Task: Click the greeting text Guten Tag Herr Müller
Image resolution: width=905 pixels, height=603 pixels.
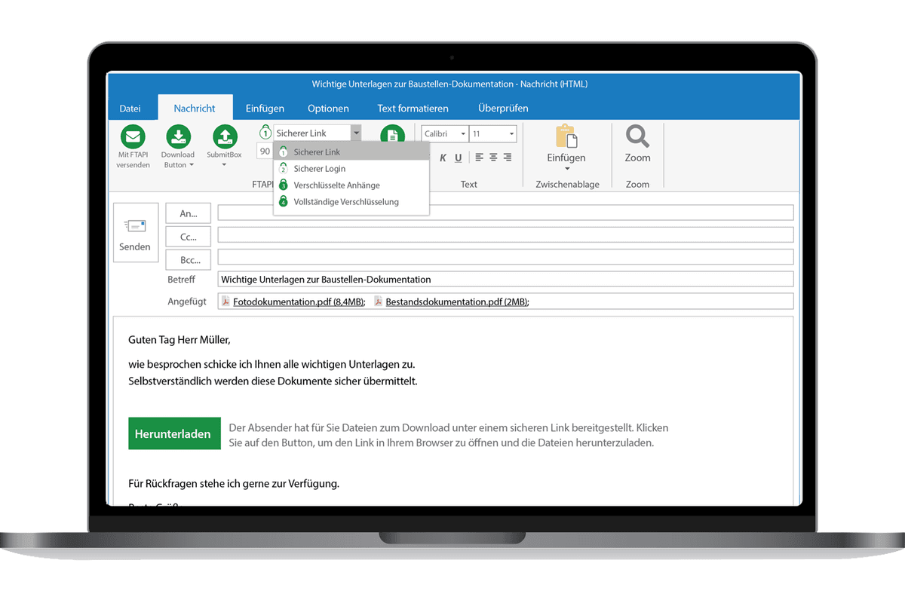Action: [179, 340]
